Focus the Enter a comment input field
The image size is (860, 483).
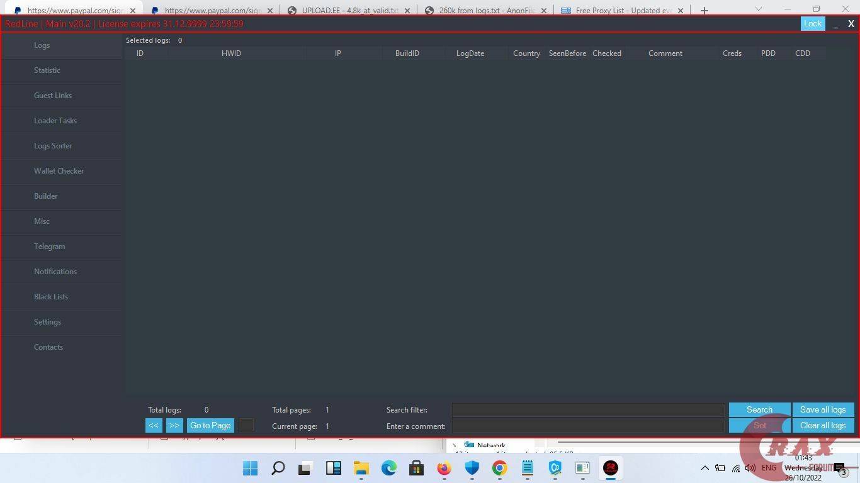pyautogui.click(x=589, y=426)
